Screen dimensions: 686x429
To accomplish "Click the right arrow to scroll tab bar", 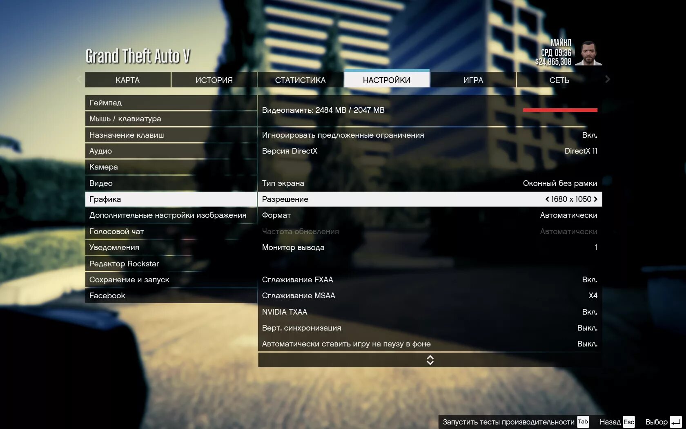I will 607,79.
